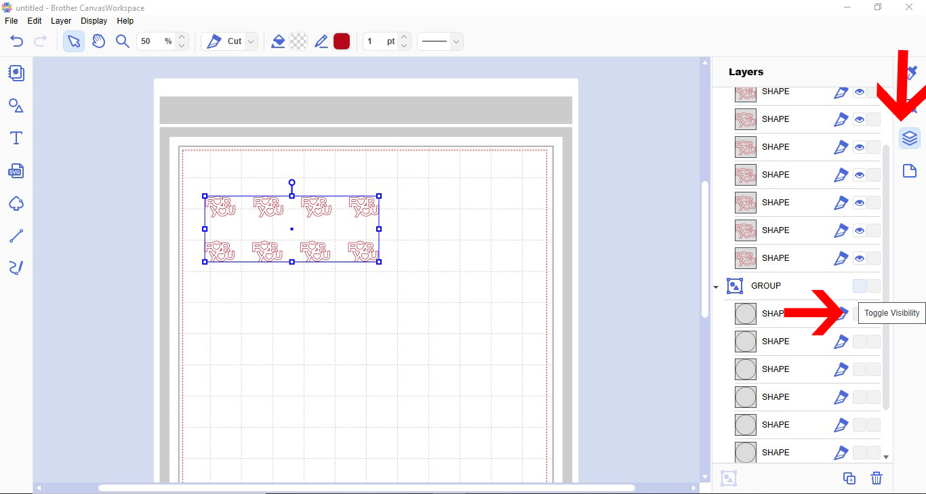Increase line width with up stepper
Image resolution: width=926 pixels, height=494 pixels.
point(404,37)
